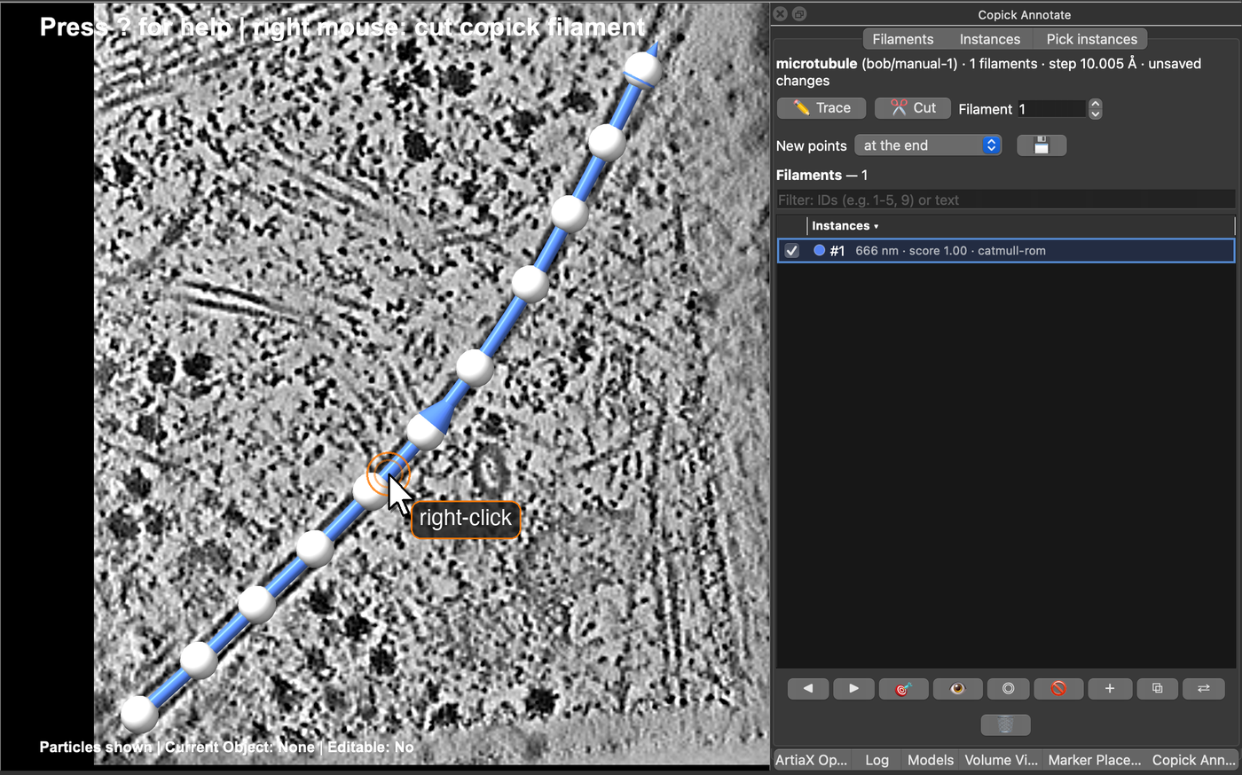Click the trash can delete icon

pyautogui.click(x=1005, y=725)
